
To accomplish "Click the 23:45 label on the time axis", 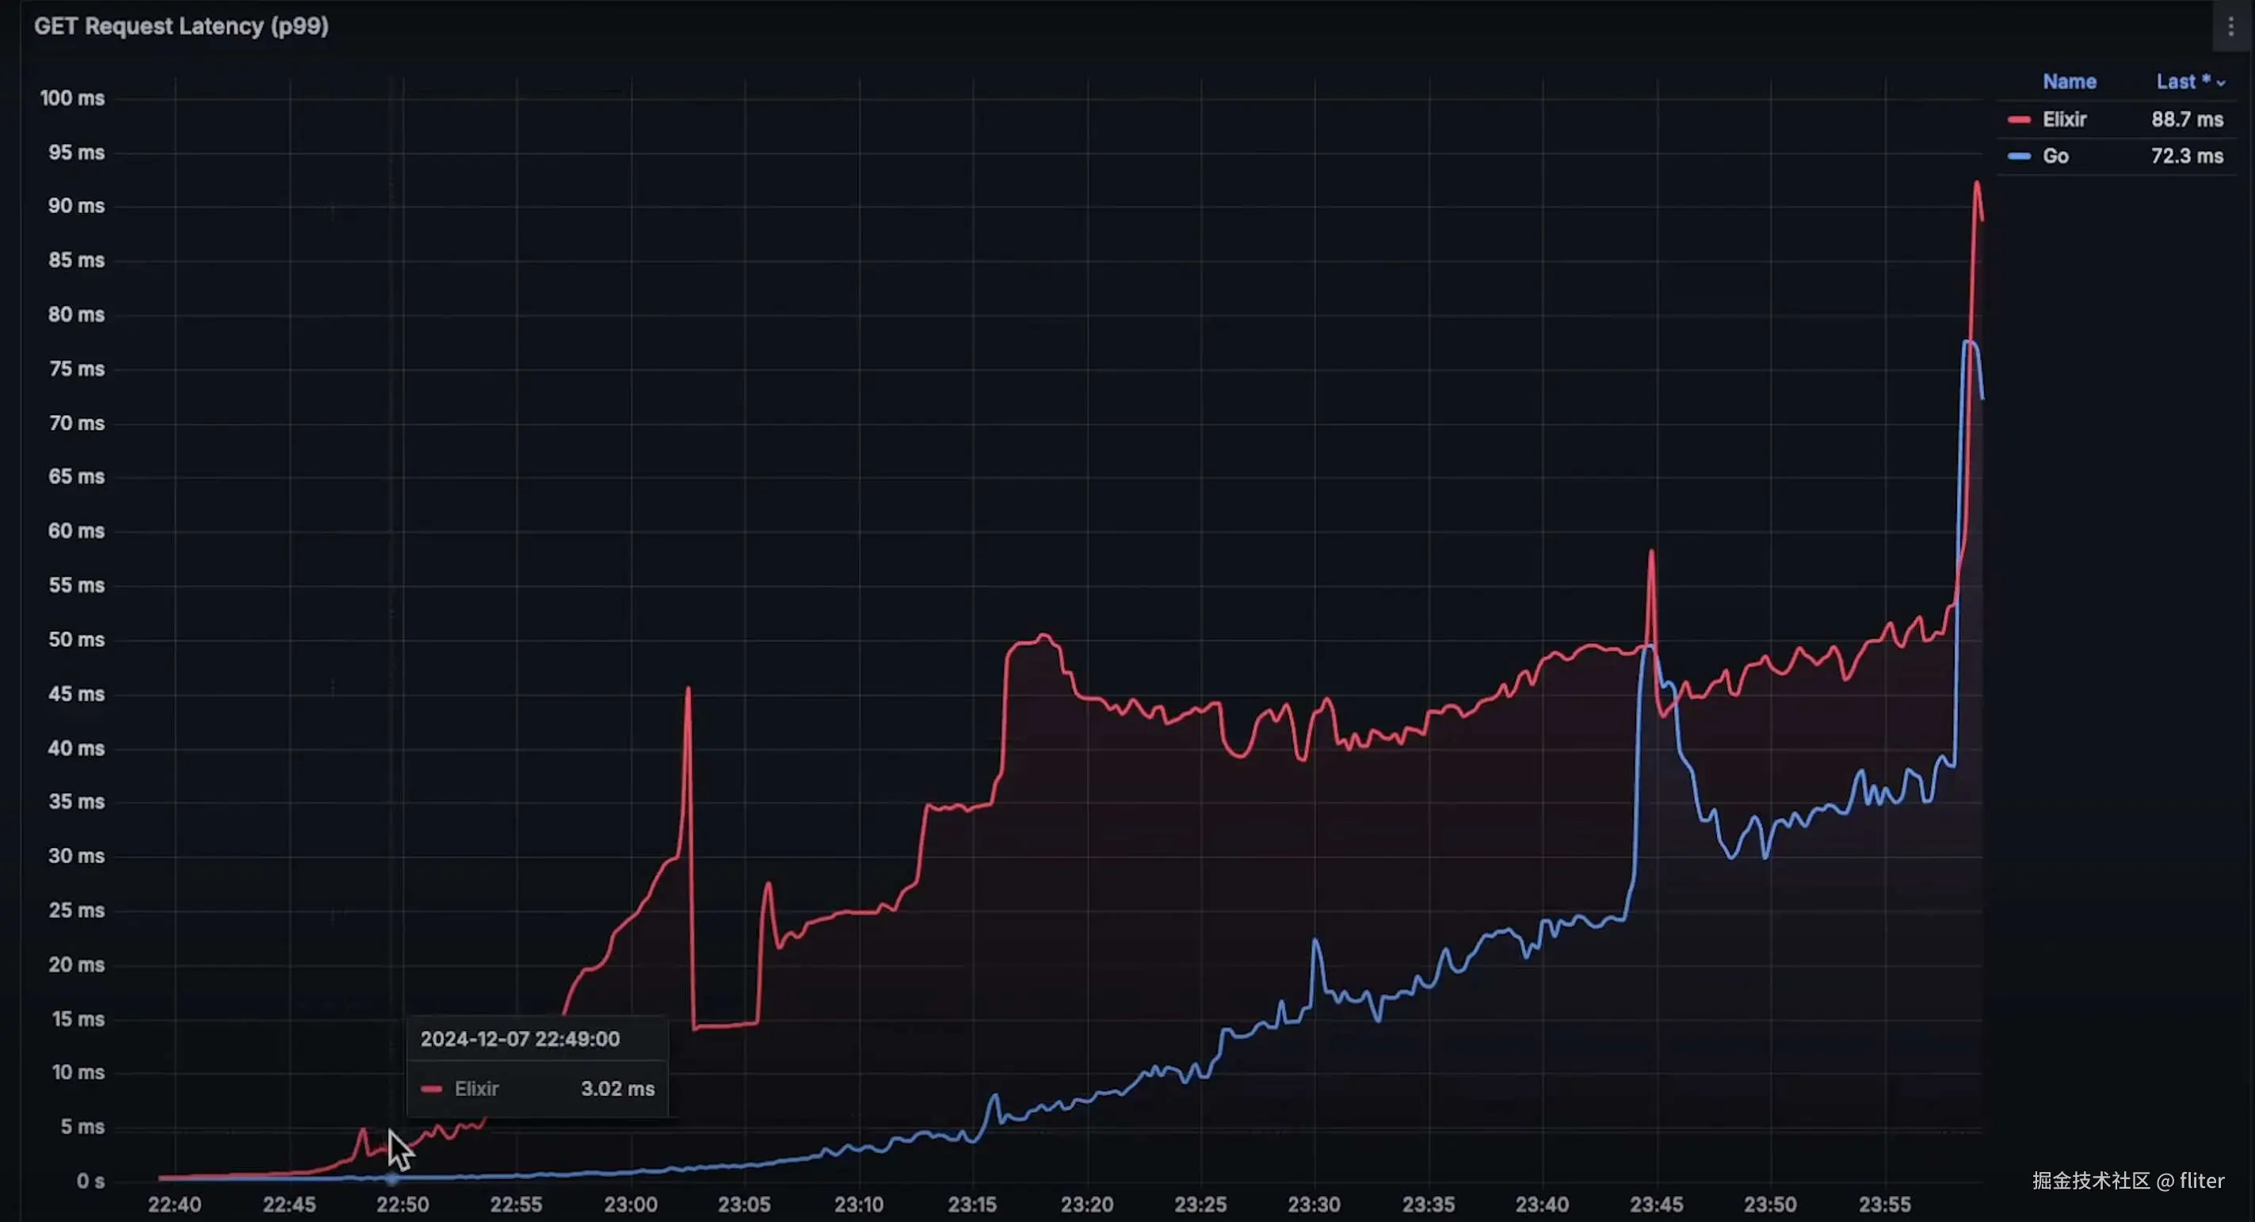I will [1655, 1205].
